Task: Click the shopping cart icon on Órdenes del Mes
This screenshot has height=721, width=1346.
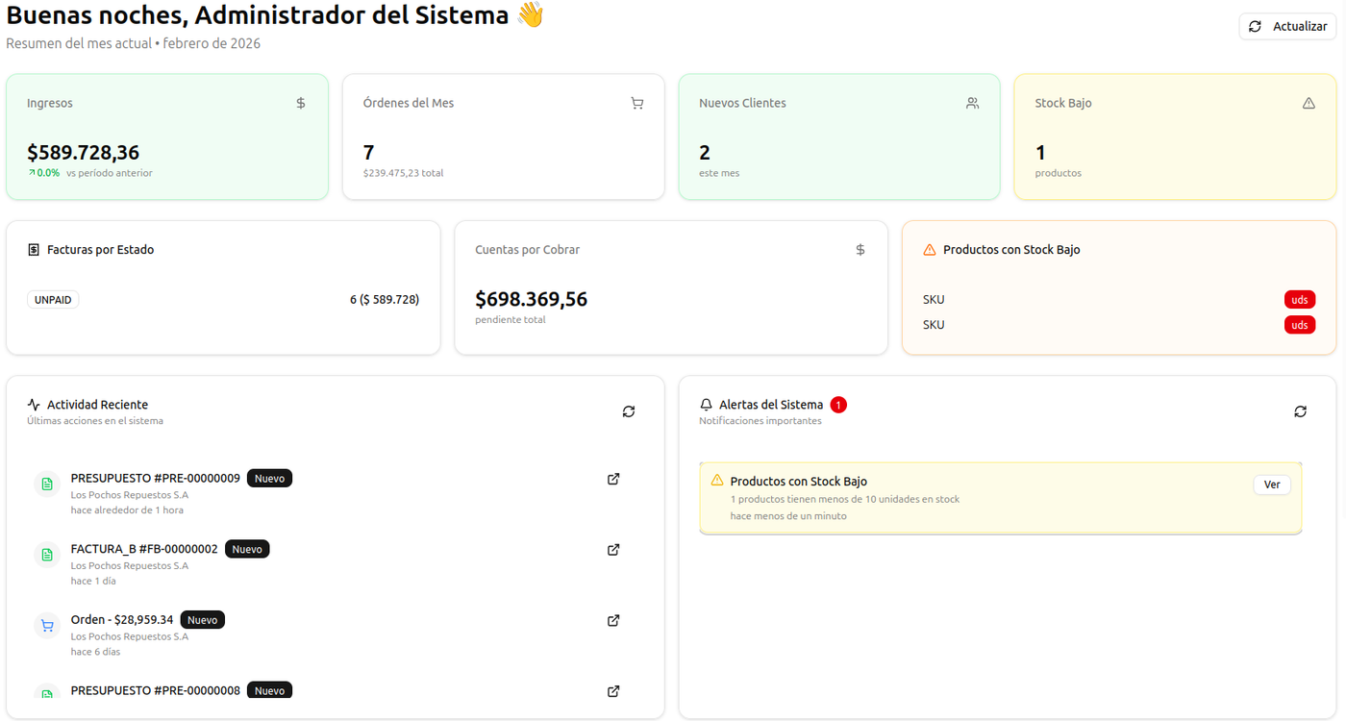Action: (x=636, y=103)
